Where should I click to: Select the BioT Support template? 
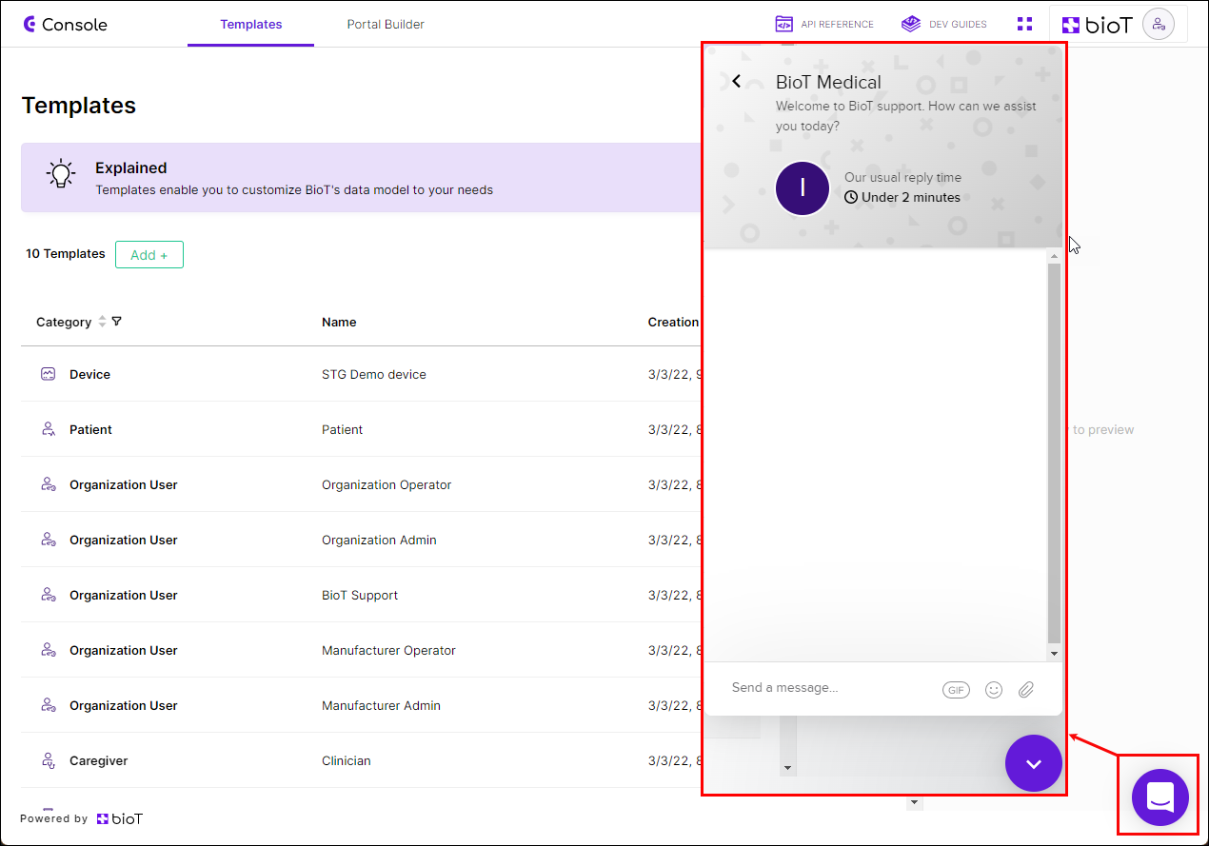click(x=360, y=595)
